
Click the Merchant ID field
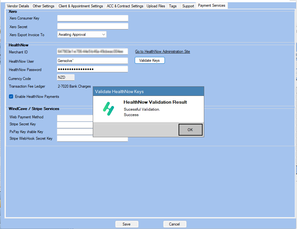[x=92, y=51]
